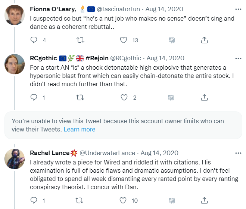This screenshot has height=209, width=246.
Task: Reply to RCgothic's tweet
Action: click(34, 97)
